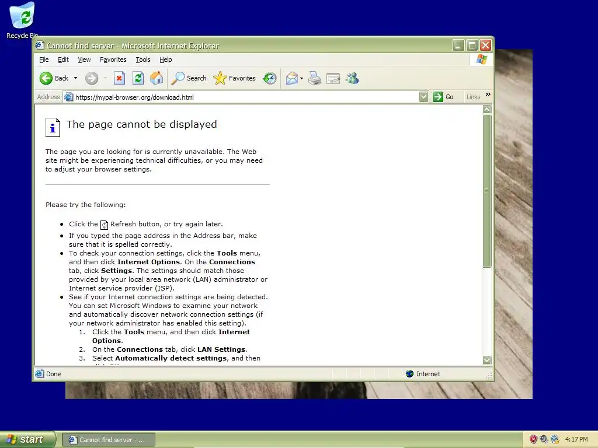
Task: Click the Windows flag logo throbber
Action: [481, 60]
